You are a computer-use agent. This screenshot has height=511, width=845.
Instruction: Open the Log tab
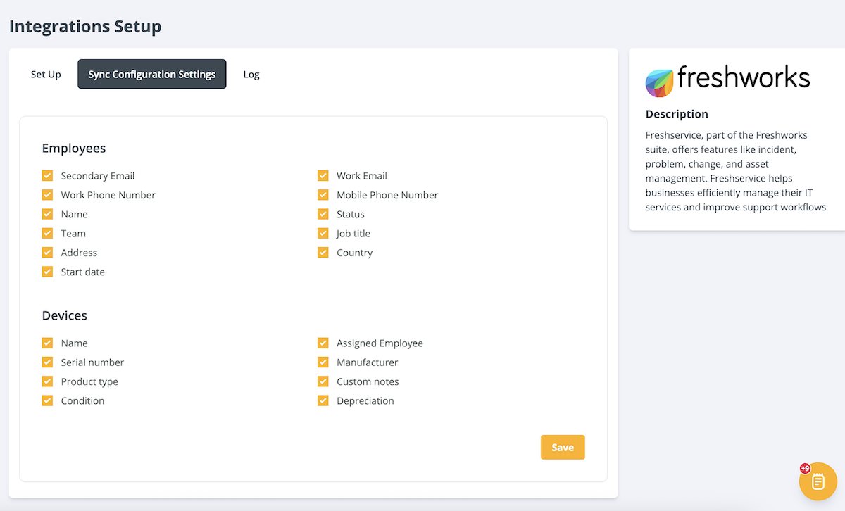click(x=251, y=75)
